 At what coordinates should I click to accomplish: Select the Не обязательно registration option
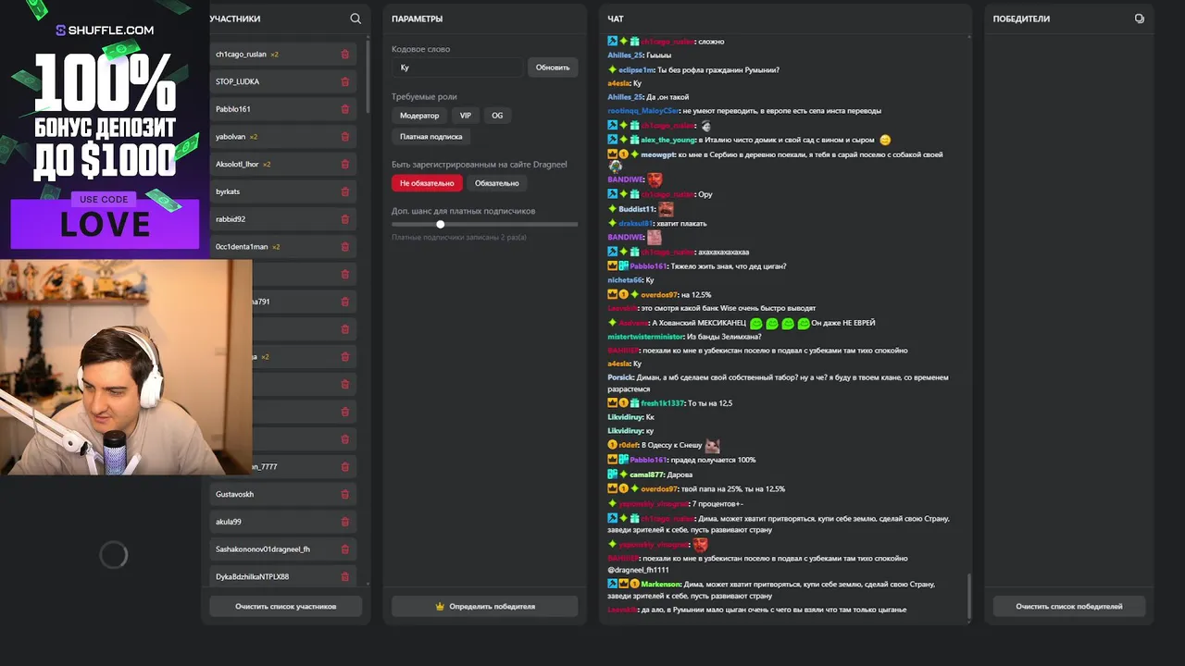(427, 183)
